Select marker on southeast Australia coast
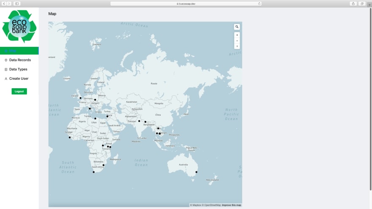The height and width of the screenshot is (209, 372). [197, 172]
